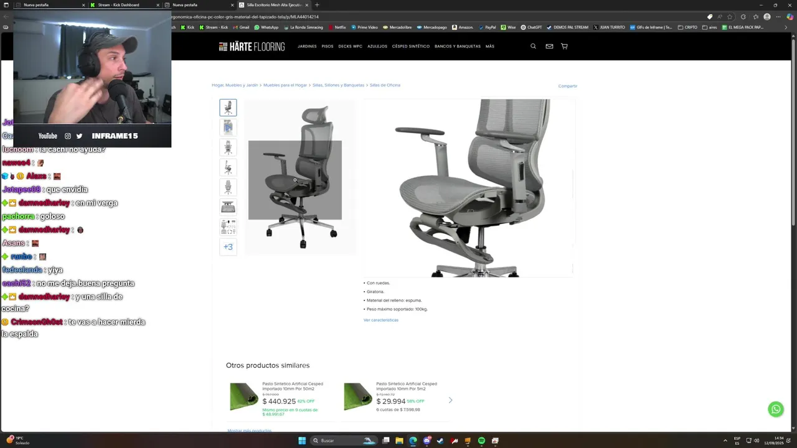Open the Prime Video bookmark
The height and width of the screenshot is (448, 797).
(365, 27)
